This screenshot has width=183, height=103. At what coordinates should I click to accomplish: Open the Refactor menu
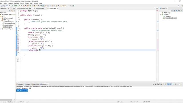(x=11, y=3)
